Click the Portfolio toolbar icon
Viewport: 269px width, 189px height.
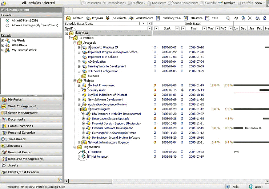point(68,18)
